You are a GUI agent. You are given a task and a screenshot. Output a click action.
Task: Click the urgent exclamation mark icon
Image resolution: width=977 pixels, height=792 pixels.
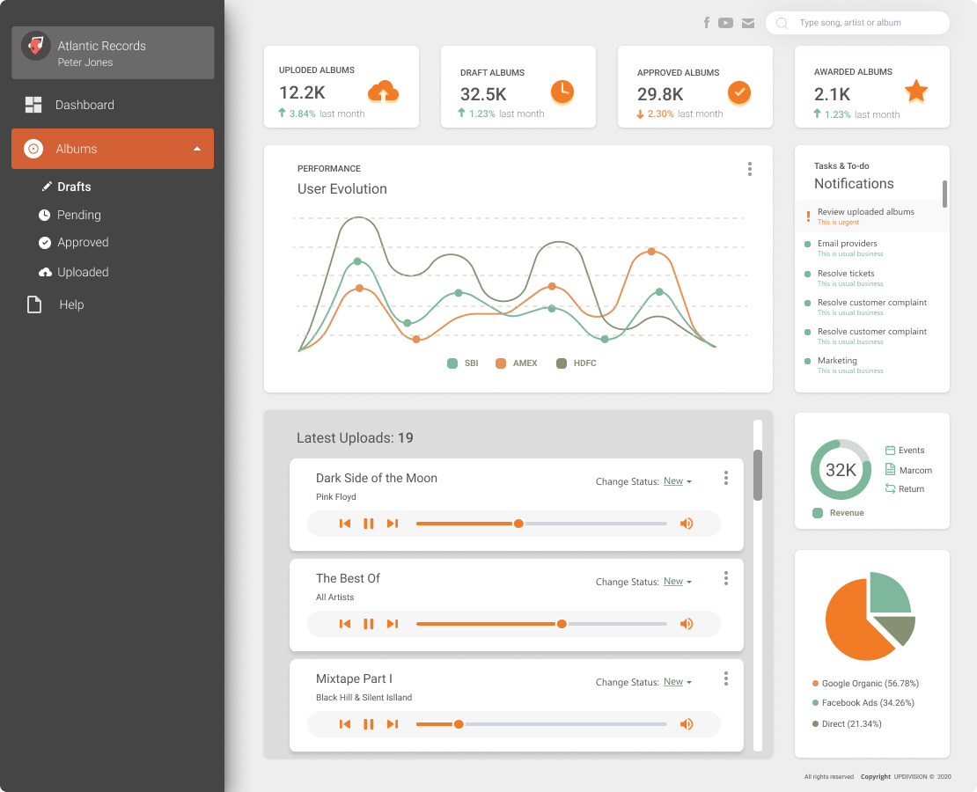(808, 216)
